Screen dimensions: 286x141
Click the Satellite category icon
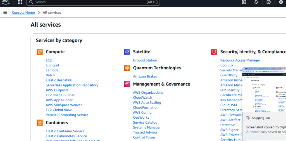tap(127, 52)
